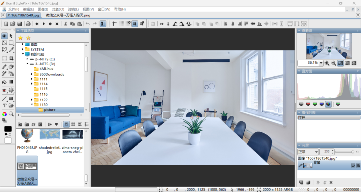The height and width of the screenshot is (192, 361).
Task: Pick the Eraser tool
Action: click(x=11, y=67)
